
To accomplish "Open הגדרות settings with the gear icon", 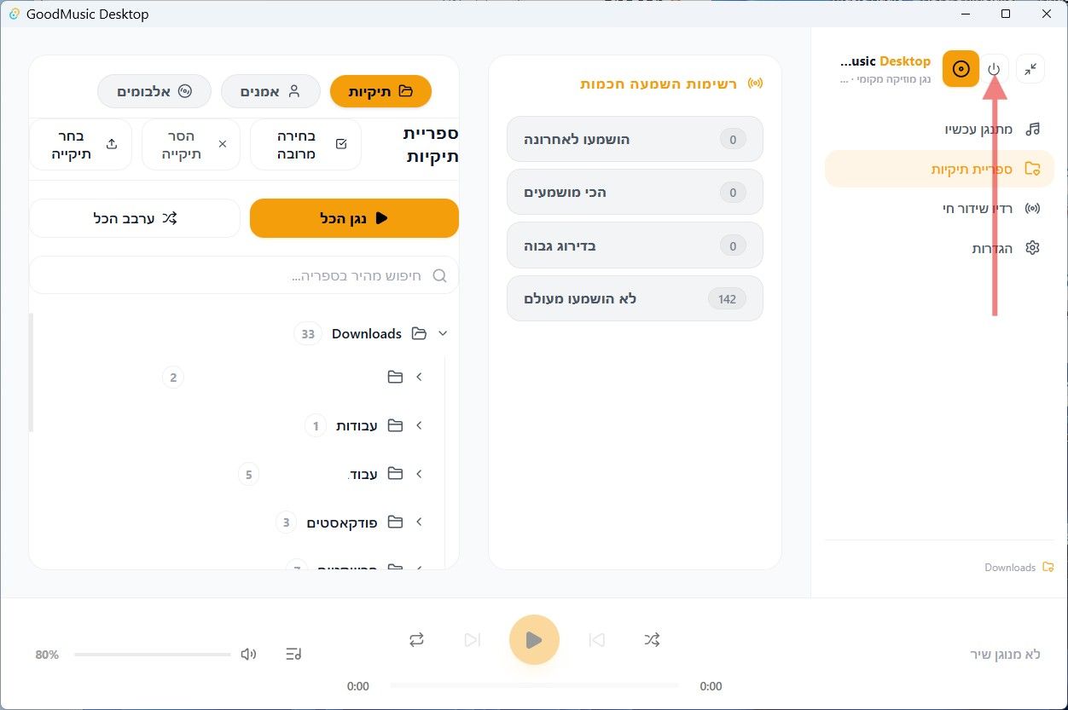I will click(939, 248).
